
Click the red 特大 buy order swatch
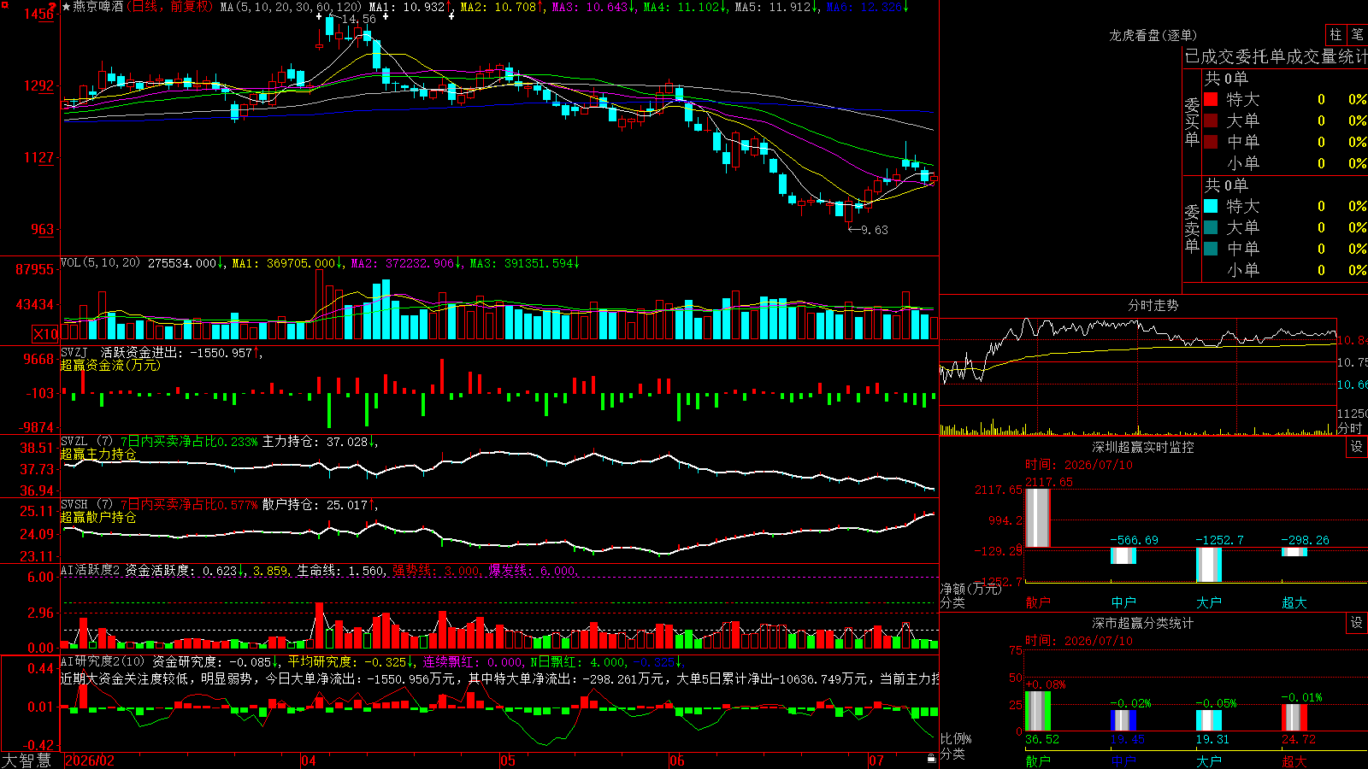click(x=1211, y=99)
